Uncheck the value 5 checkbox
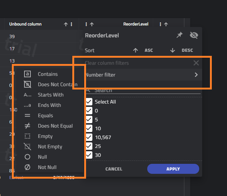 click(x=89, y=119)
